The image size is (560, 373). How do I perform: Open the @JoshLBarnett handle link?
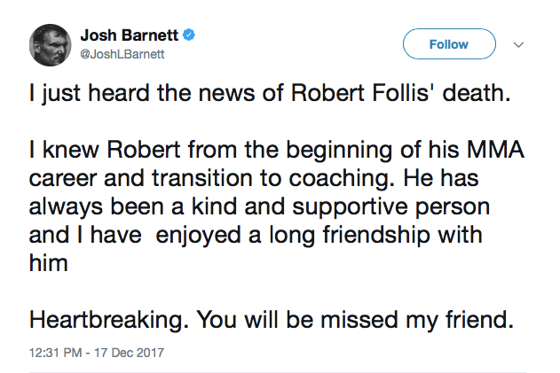(x=122, y=55)
